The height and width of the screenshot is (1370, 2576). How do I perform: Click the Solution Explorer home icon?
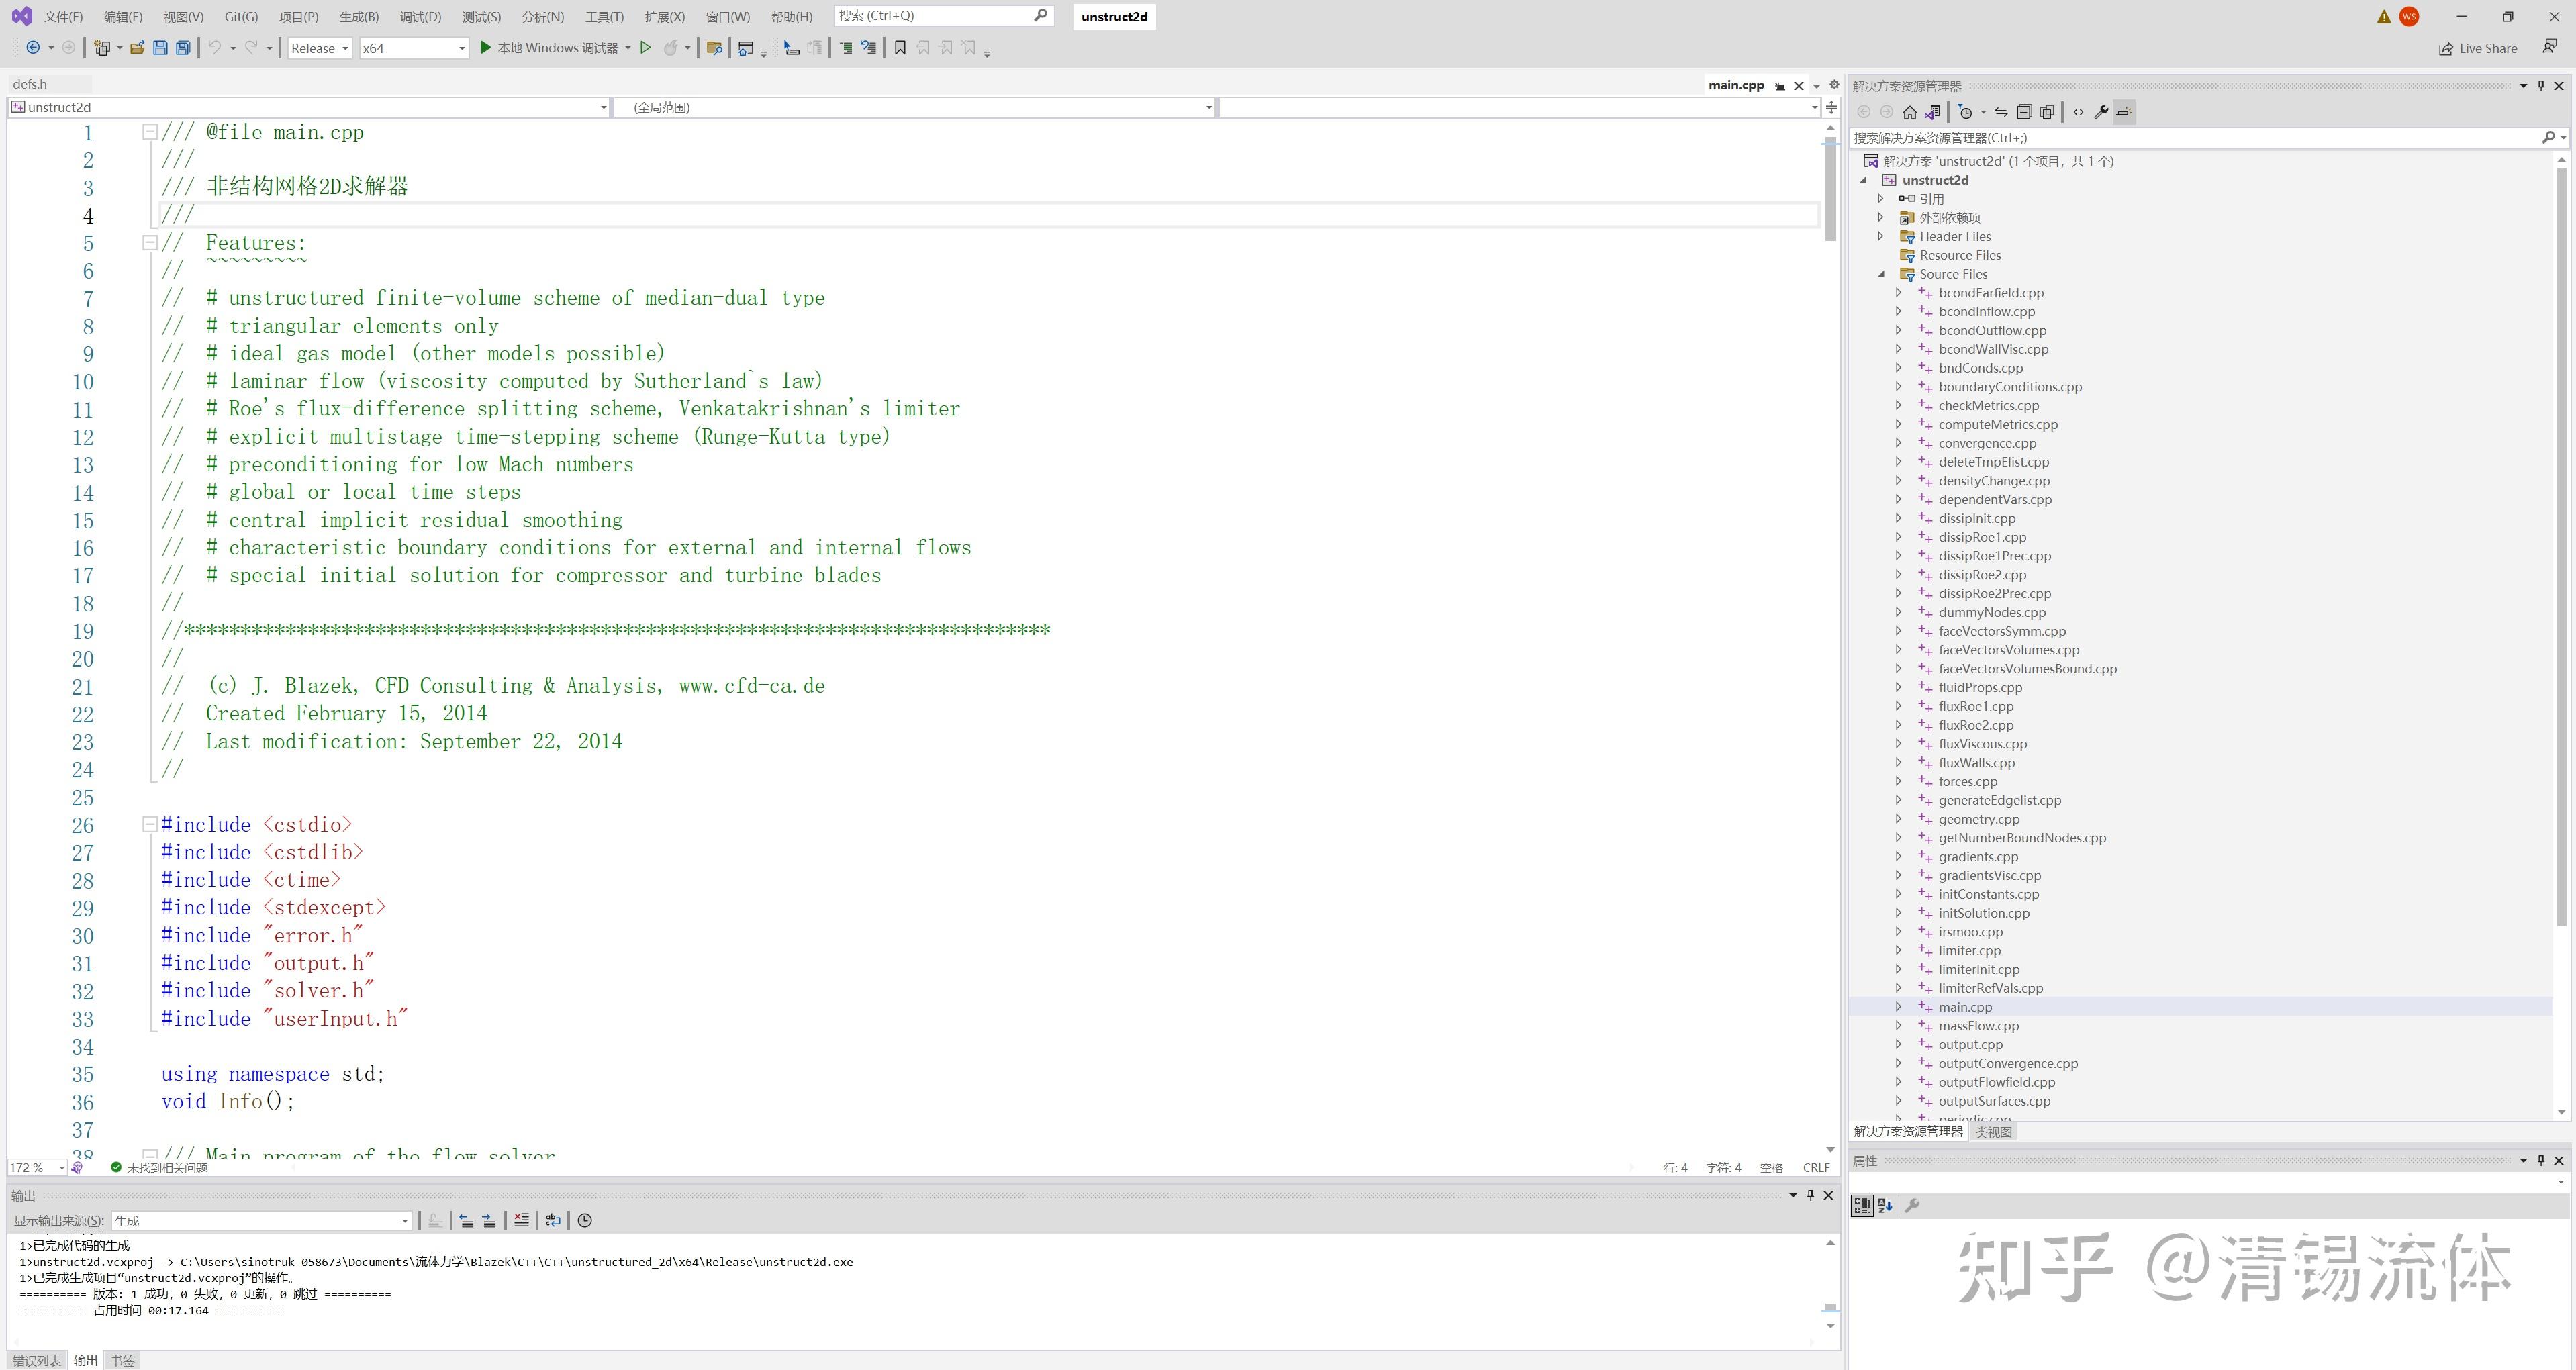(1910, 112)
